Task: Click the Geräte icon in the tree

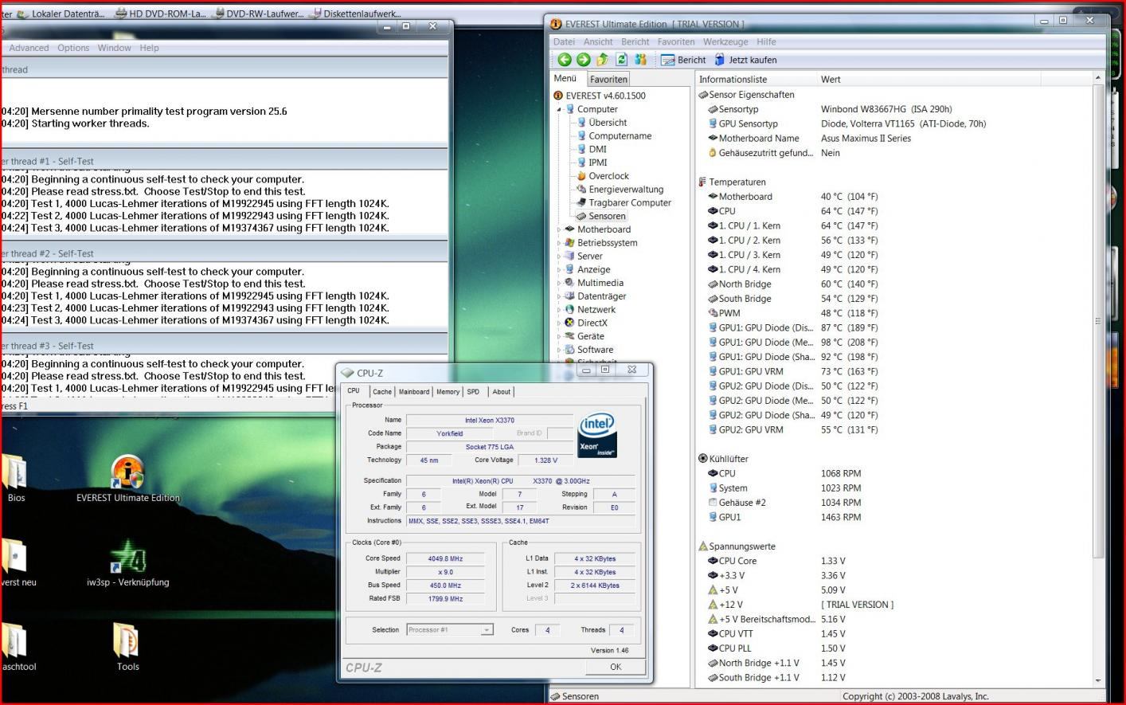Action: pos(569,336)
